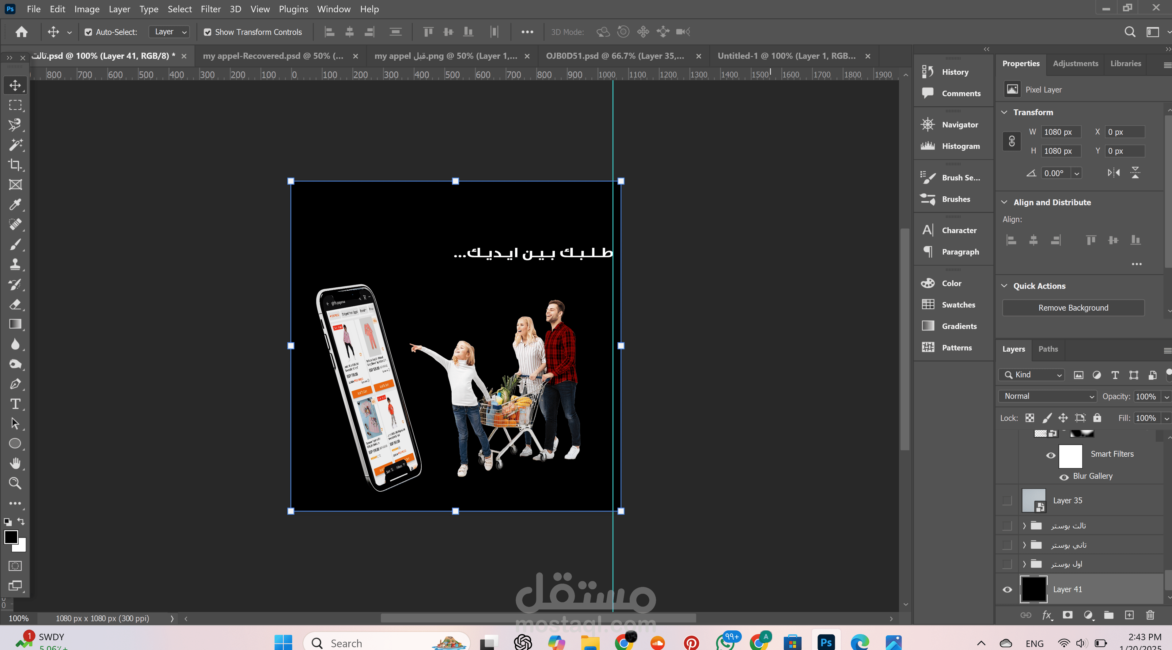Select the Frame tool
Screen dimensions: 1172x650
[x=15, y=185]
